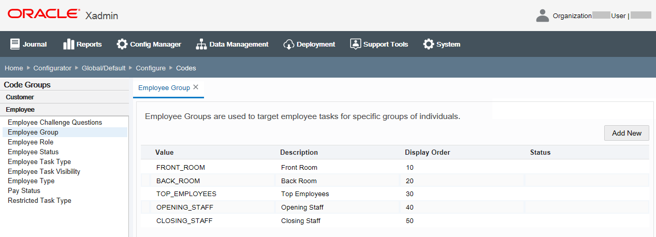
Task: Click the Add New button
Action: point(626,133)
